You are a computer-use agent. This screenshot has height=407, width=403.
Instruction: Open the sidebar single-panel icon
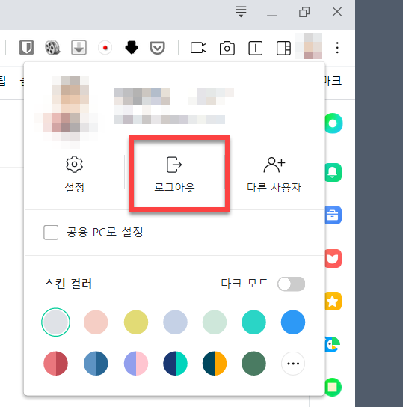(256, 48)
